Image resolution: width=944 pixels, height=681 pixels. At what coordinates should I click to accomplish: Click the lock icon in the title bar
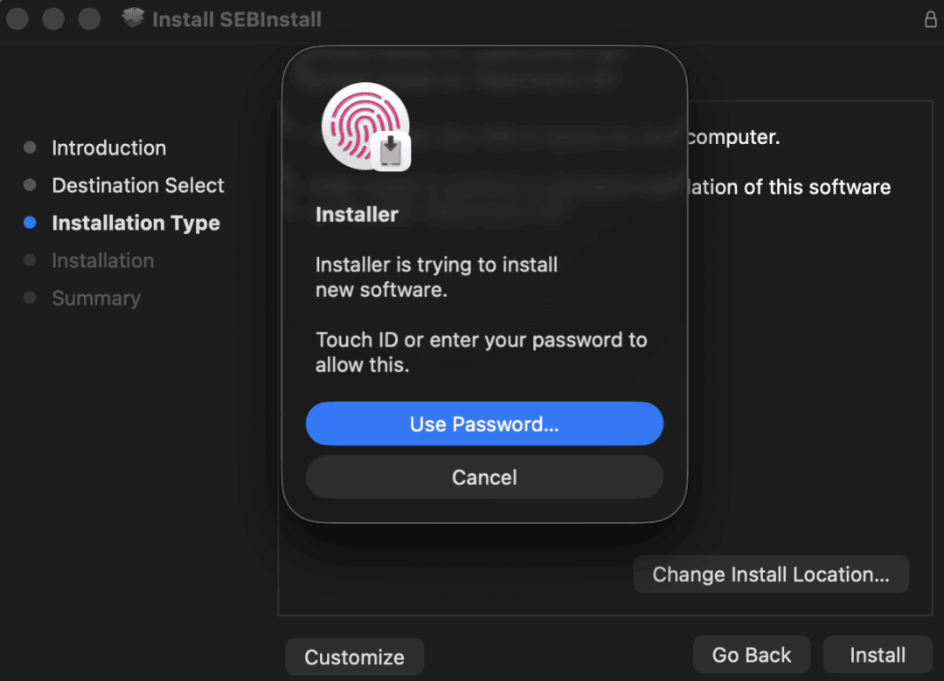click(930, 18)
